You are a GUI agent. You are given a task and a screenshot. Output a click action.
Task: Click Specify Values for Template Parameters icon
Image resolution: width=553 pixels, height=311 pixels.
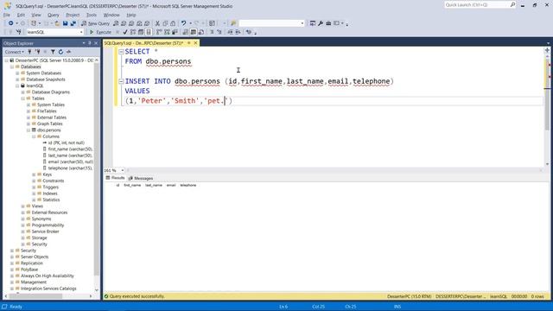point(249,32)
